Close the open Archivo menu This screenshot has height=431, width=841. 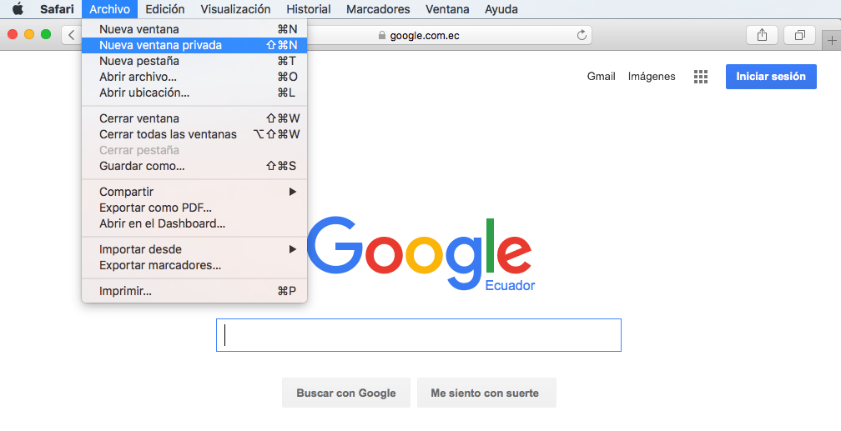[x=109, y=9]
